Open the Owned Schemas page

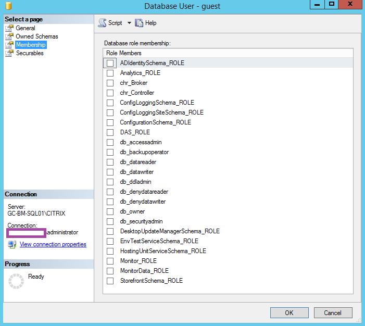[x=37, y=36]
